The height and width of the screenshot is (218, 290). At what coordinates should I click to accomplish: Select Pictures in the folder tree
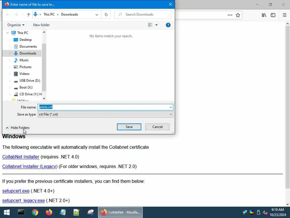[25, 67]
